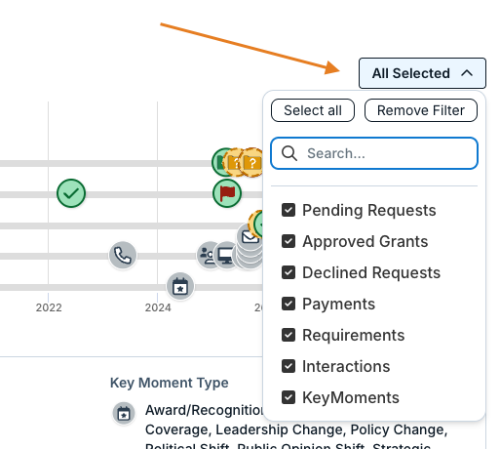Uncheck the Pending Requests checkbox

coord(288,210)
